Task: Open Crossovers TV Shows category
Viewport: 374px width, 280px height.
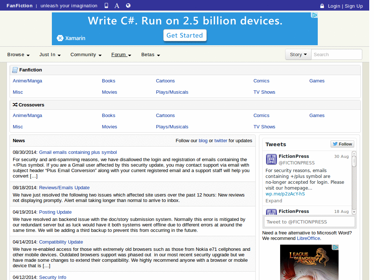Action: [x=264, y=127]
